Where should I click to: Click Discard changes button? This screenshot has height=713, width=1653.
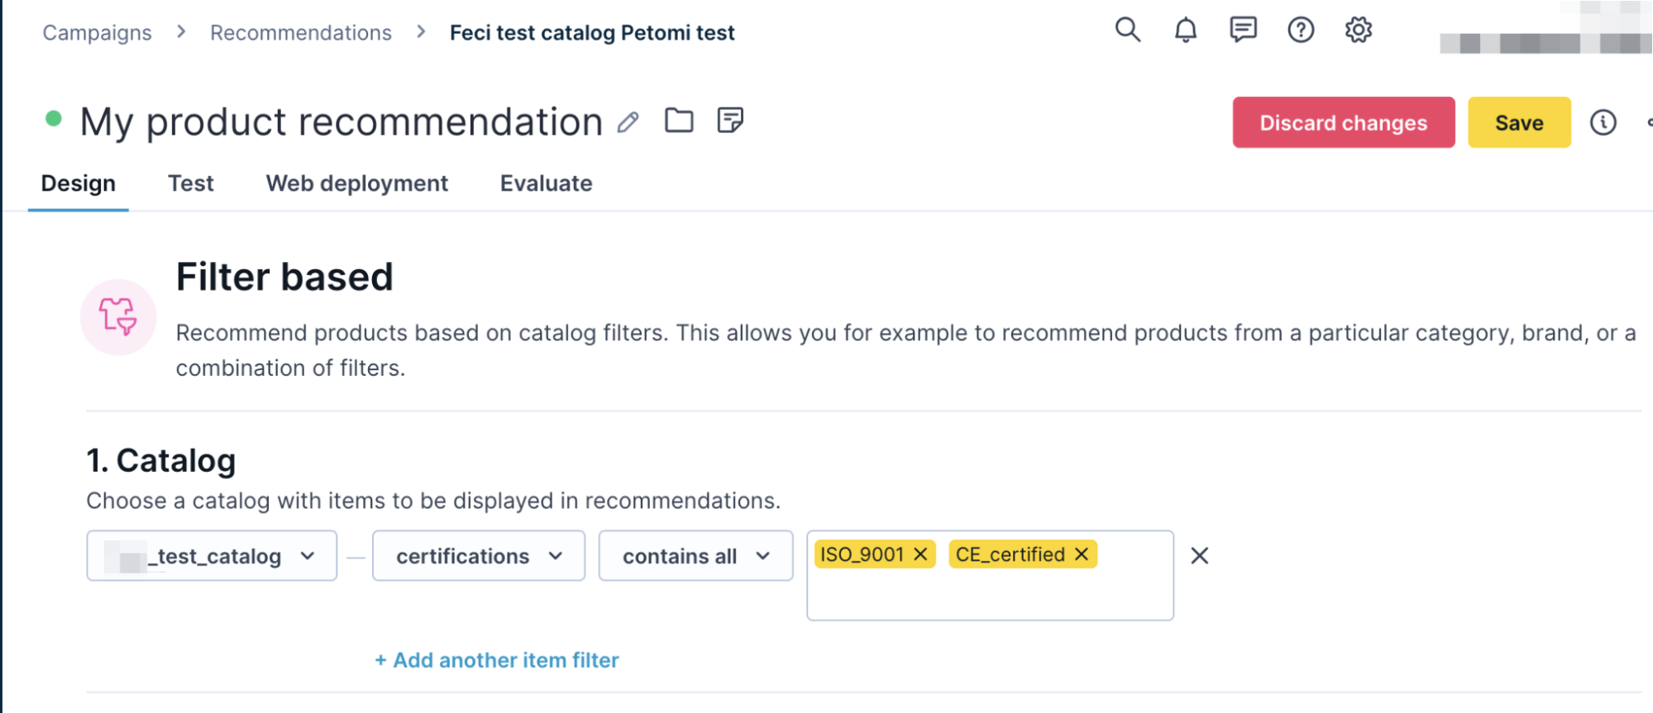coord(1344,122)
